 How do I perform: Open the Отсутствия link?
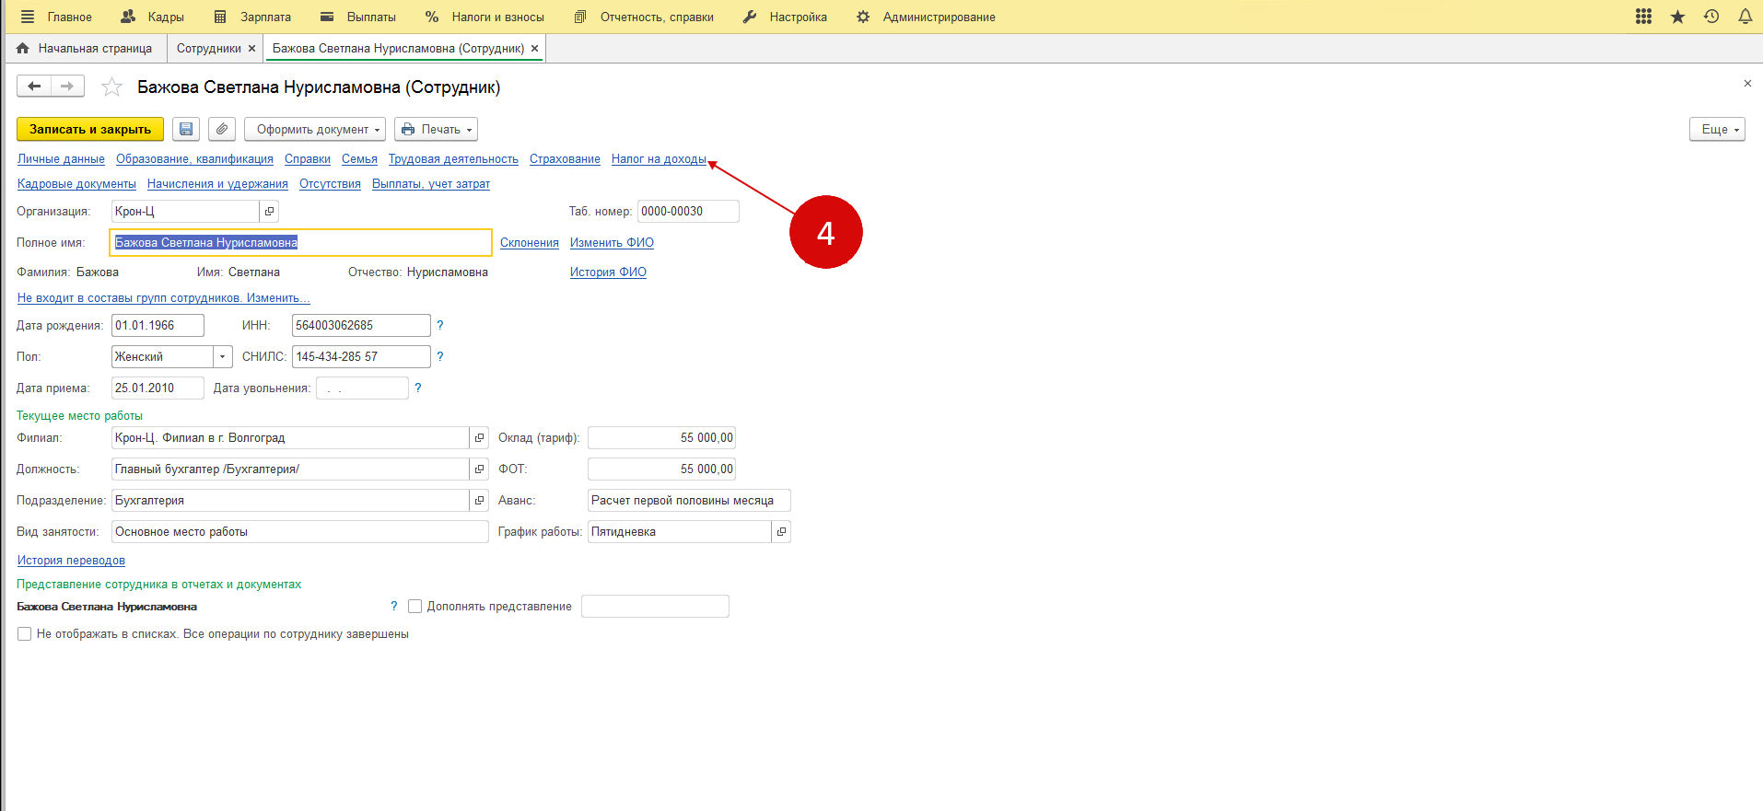[330, 184]
